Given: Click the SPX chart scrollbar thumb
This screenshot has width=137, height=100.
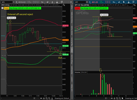Looking at the screenshot, I should point(34,98).
